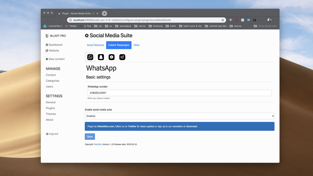Image resolution: width=313 pixels, height=176 pixels.
Task: Go to Dashboard in sidebar
Action: [54, 45]
